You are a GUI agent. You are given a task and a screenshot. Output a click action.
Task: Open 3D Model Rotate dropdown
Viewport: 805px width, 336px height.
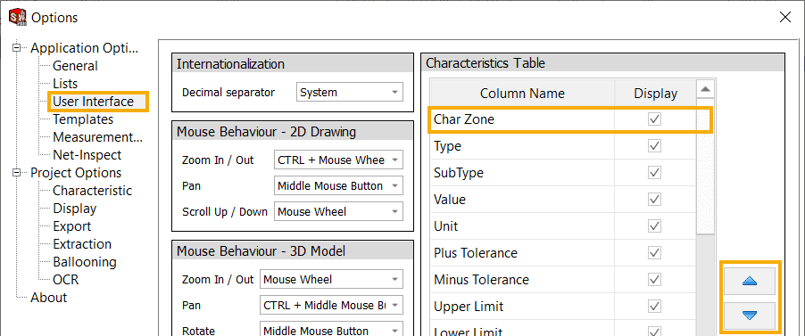pos(331,331)
